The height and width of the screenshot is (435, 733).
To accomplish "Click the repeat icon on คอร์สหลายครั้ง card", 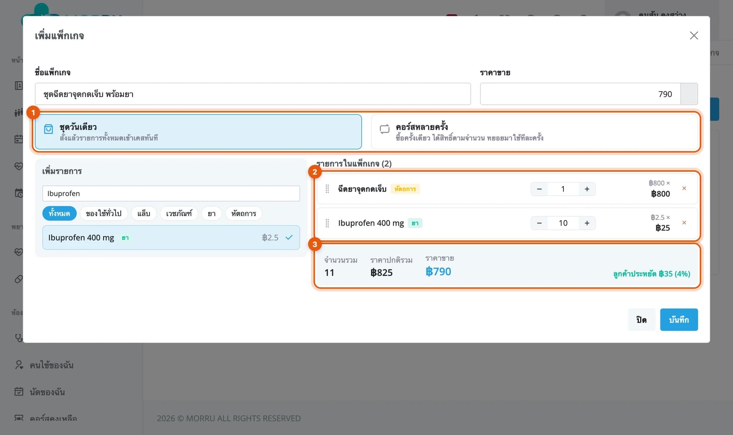I will 384,129.
